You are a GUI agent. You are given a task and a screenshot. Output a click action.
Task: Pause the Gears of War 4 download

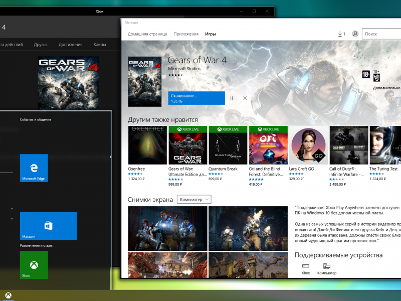232,98
